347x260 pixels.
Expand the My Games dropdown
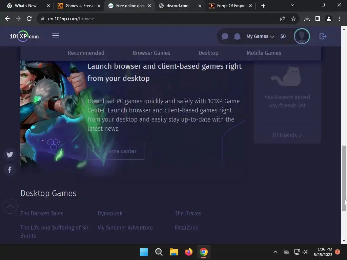(260, 36)
